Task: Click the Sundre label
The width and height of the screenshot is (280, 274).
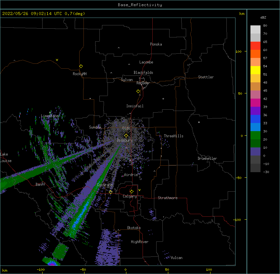Action: [x=95, y=127]
